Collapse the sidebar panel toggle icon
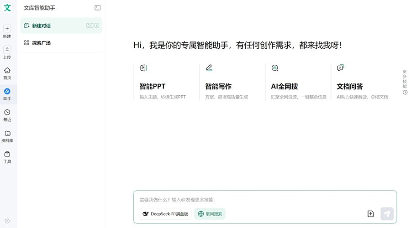 [98, 8]
